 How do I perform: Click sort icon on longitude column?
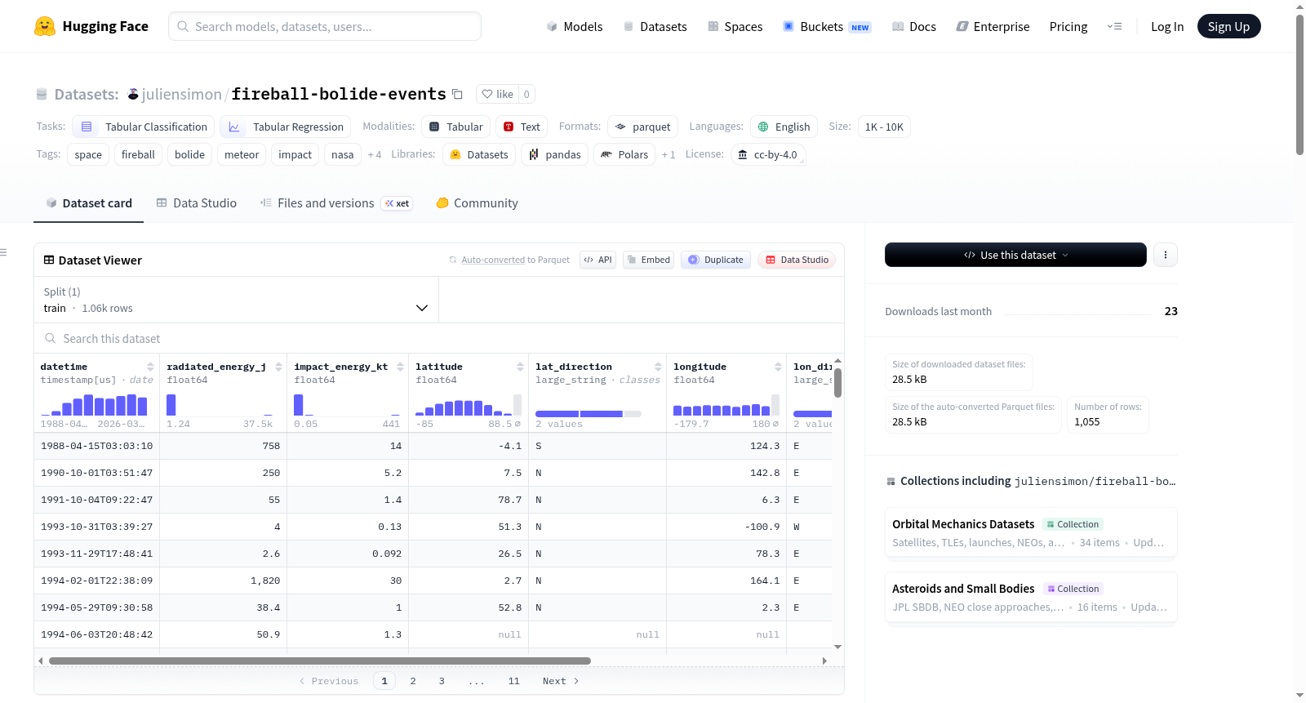tap(778, 367)
